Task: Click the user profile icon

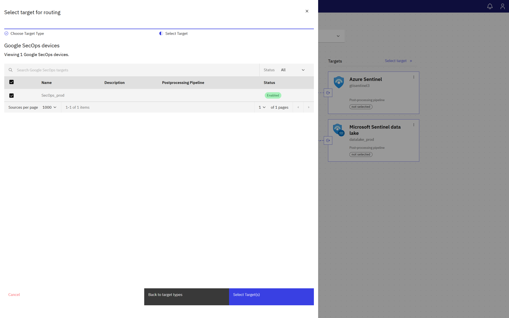Action: [x=503, y=6]
